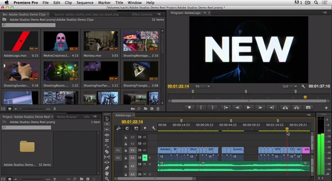
Task: Click the Extract button
Action: [297, 107]
